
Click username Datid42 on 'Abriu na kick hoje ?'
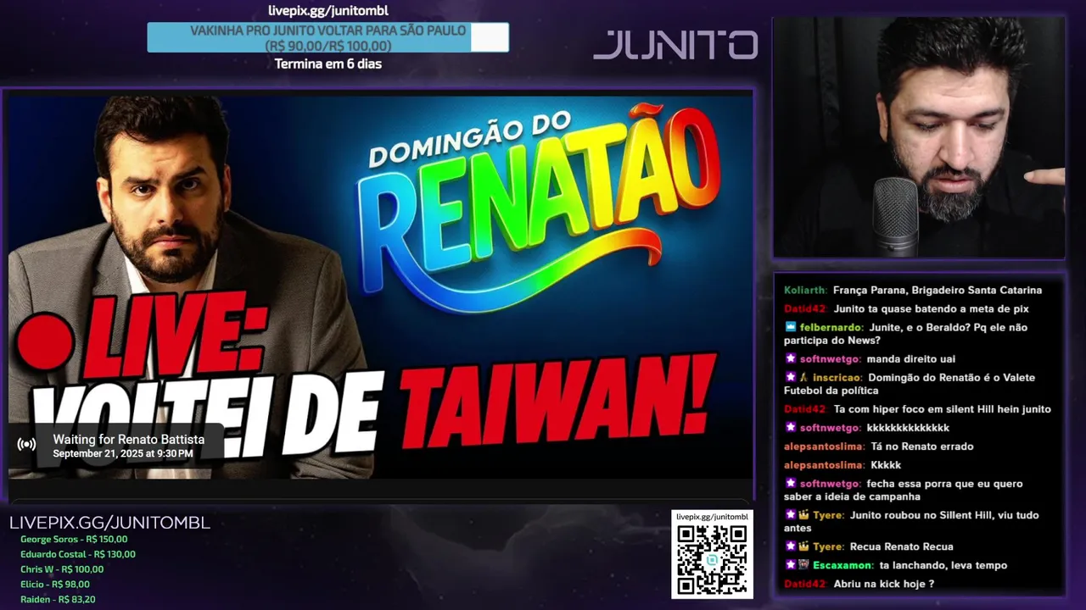point(805,584)
